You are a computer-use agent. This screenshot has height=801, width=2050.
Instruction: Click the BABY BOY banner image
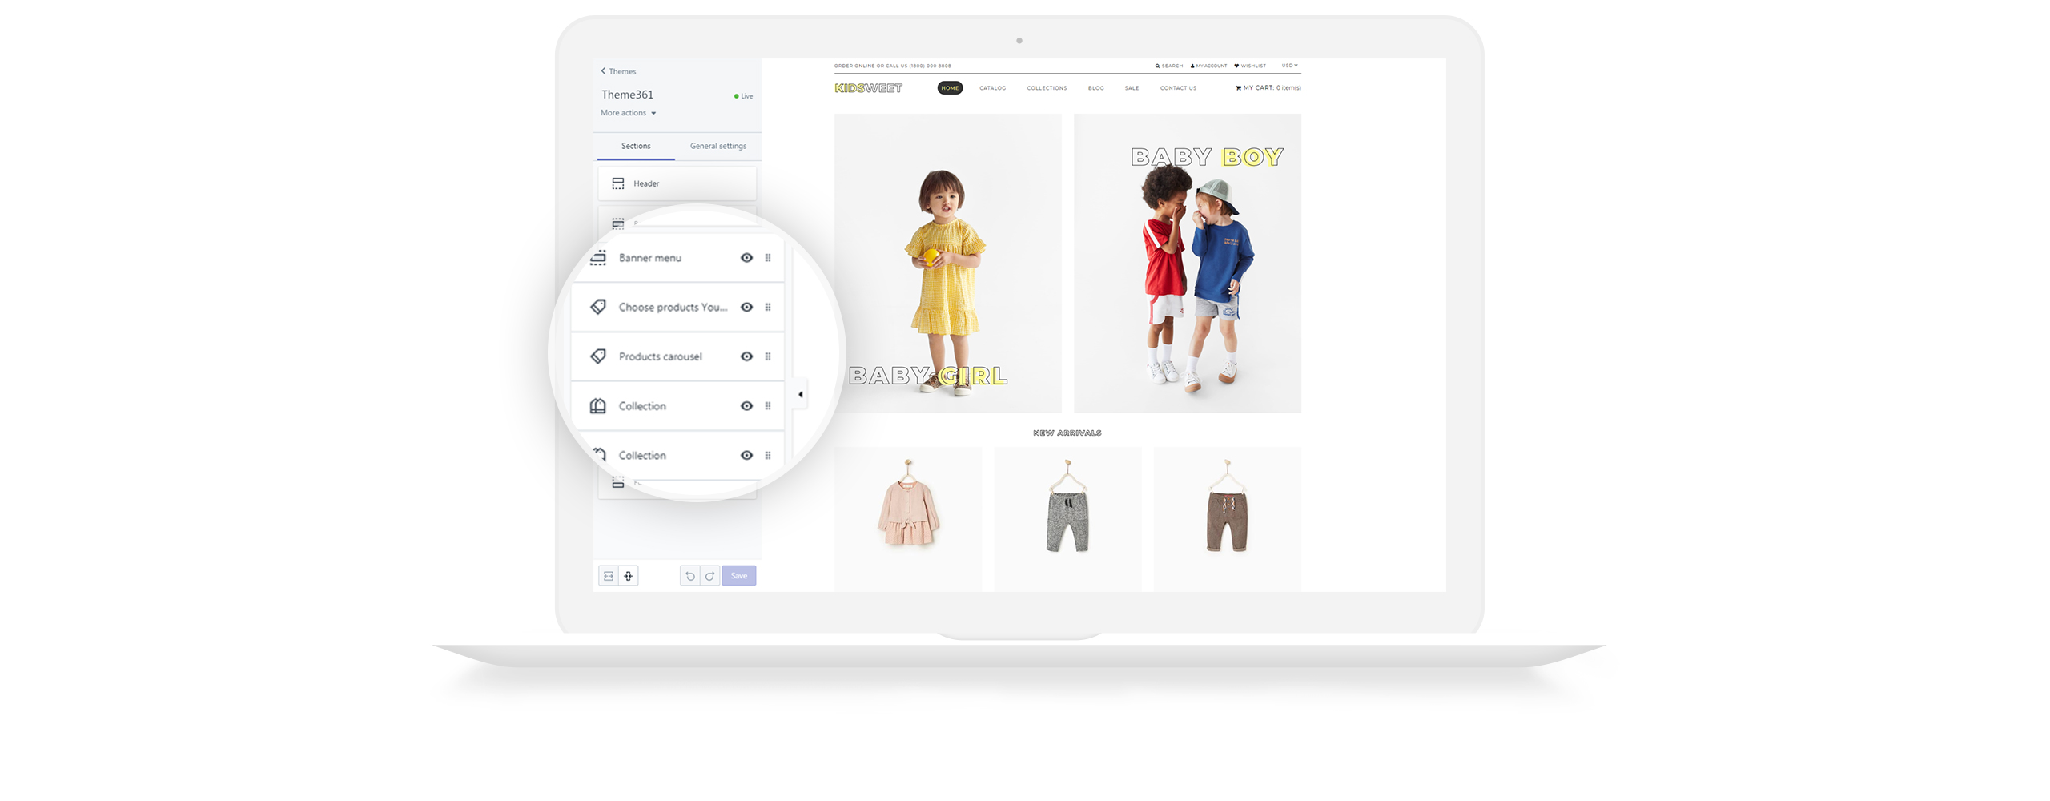pyautogui.click(x=1187, y=263)
